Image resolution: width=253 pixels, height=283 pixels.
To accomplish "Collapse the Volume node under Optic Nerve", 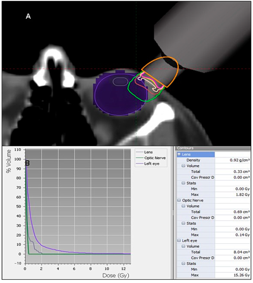I will click(184, 206).
